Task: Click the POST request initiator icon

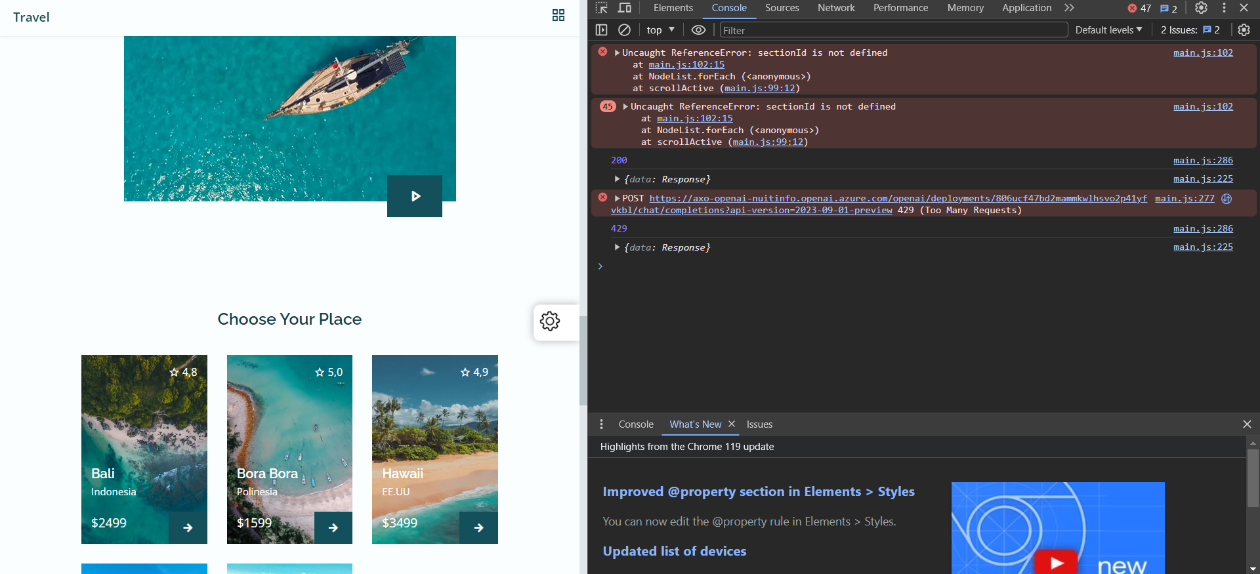Action: click(1227, 198)
